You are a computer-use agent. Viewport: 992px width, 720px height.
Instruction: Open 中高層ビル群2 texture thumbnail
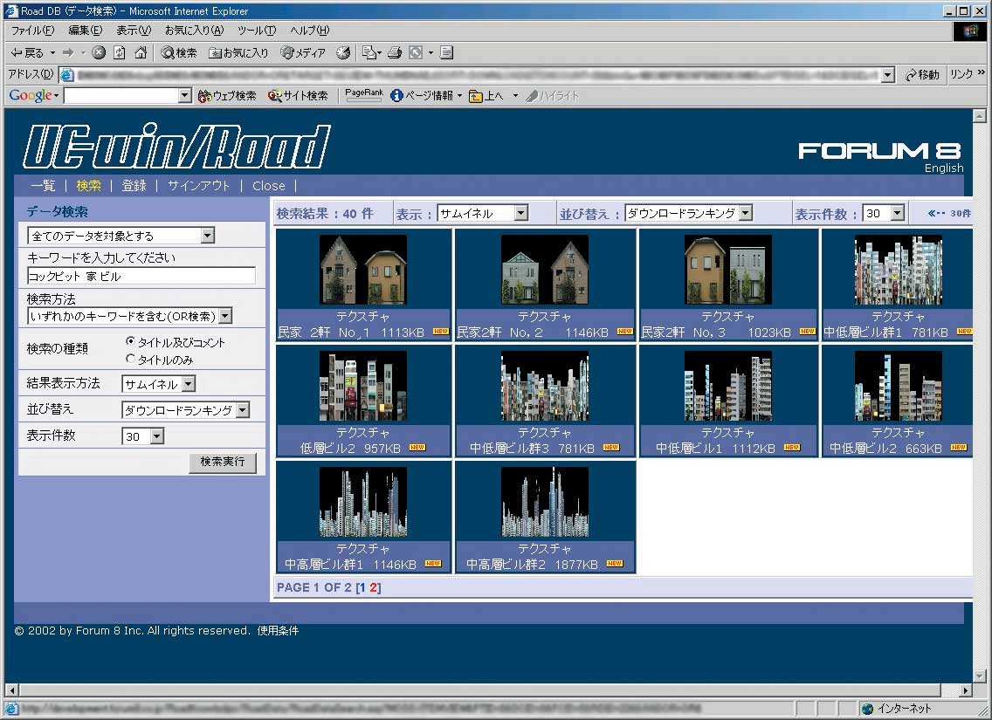[x=545, y=503]
